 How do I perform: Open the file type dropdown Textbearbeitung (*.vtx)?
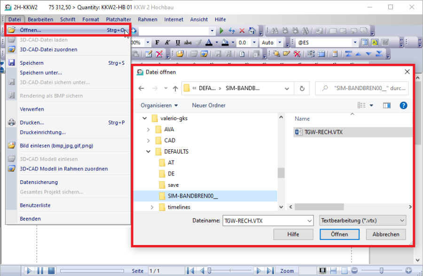[362, 220]
